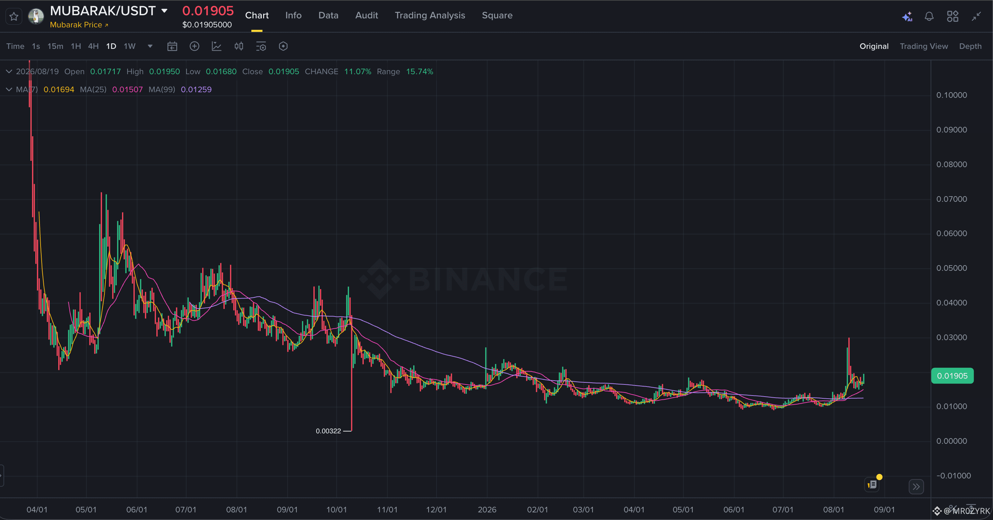The image size is (993, 520).
Task: Collapse the OHLC data row chevron
Action: click(x=9, y=72)
